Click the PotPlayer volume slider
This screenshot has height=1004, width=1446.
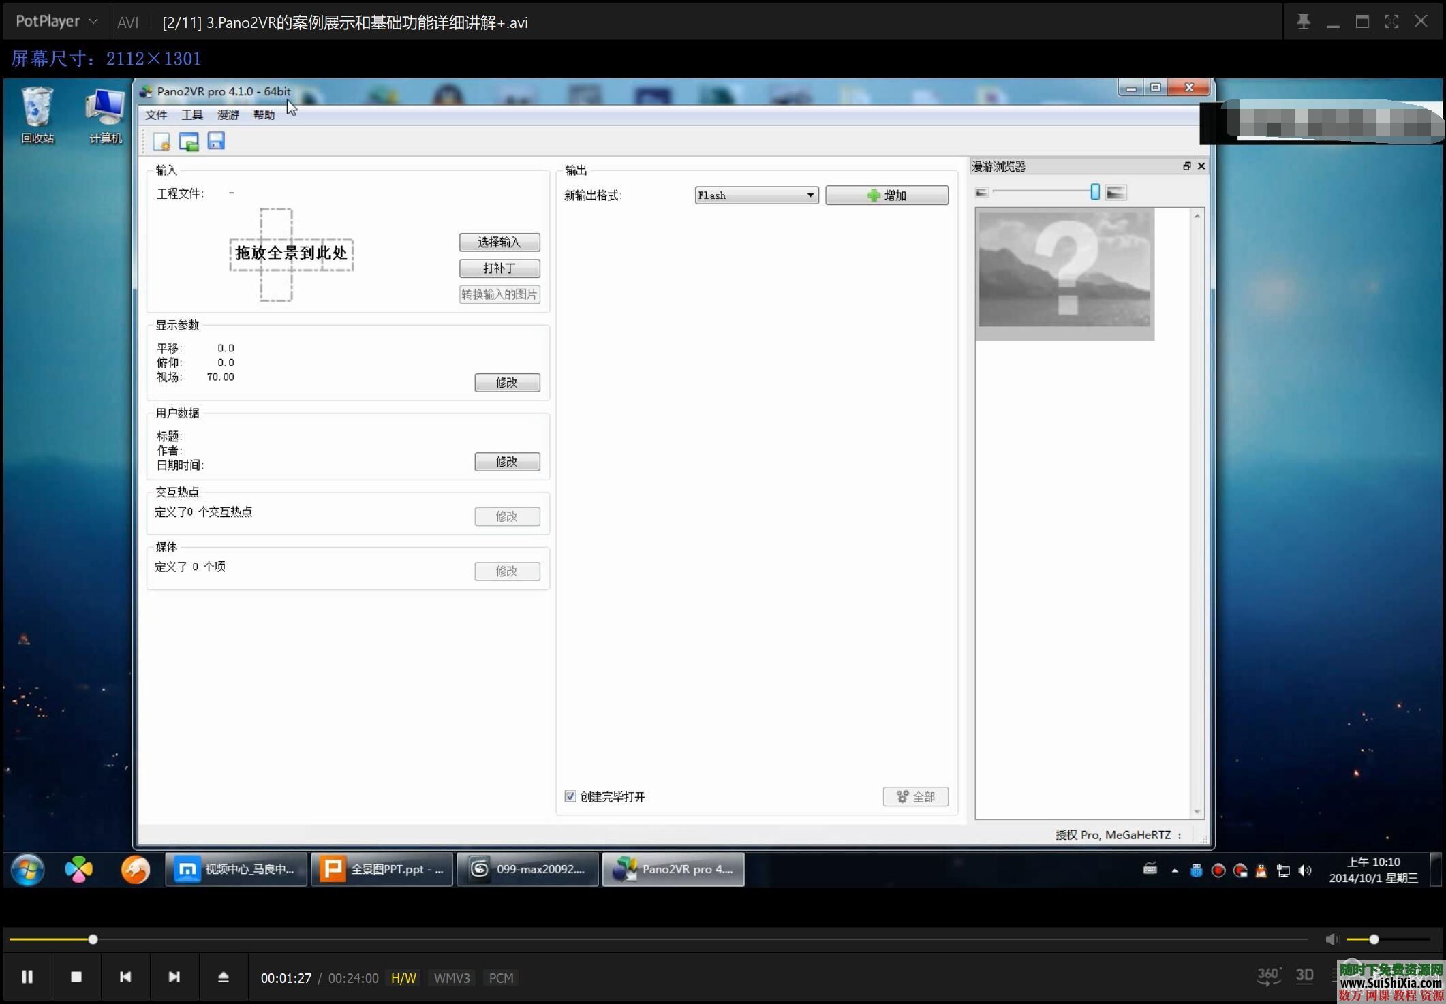(x=1388, y=940)
